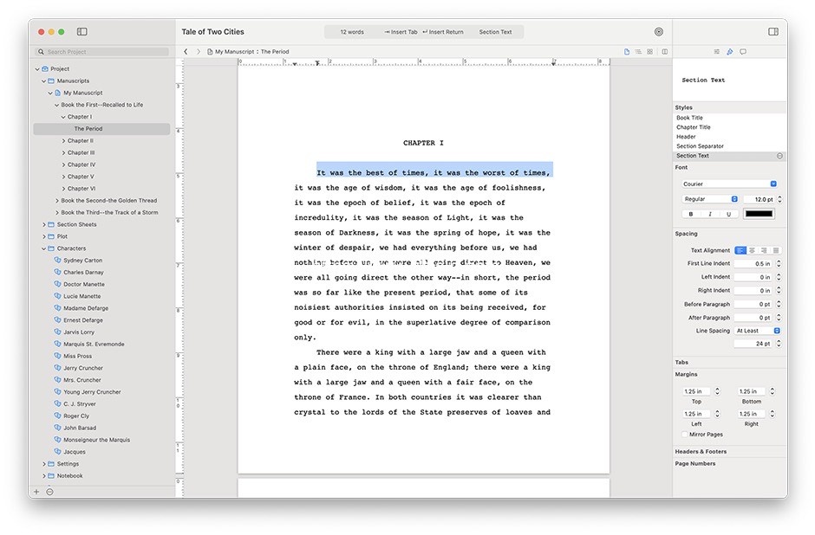Open the comments tab in the inspector

point(743,52)
